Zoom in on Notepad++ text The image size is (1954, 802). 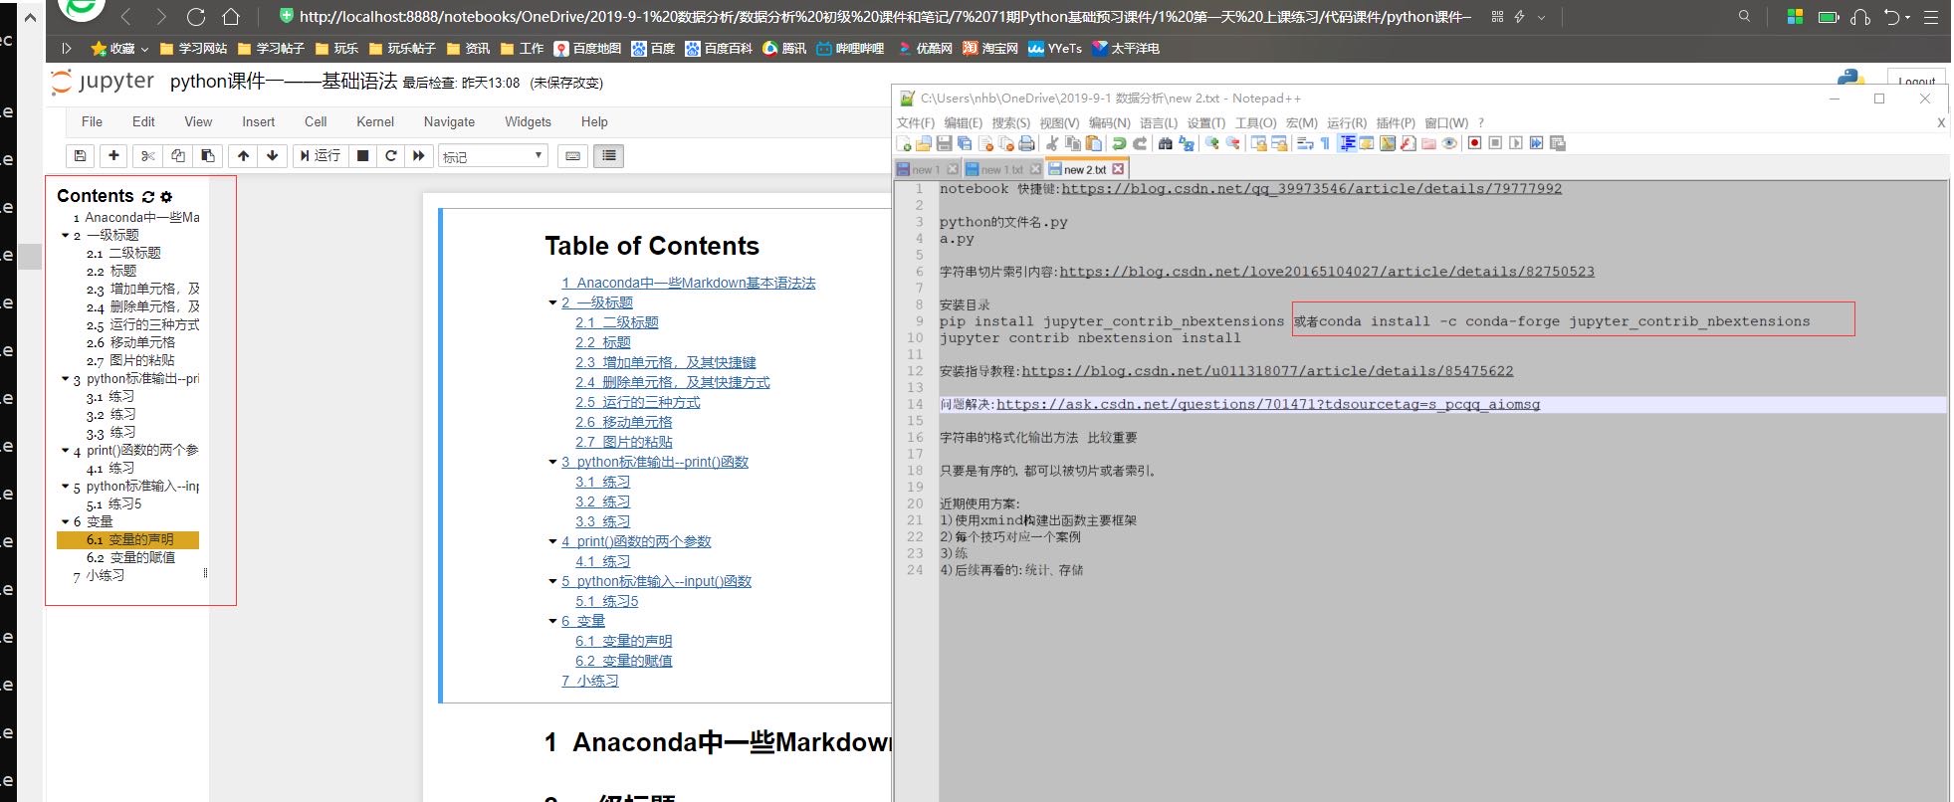[1211, 144]
